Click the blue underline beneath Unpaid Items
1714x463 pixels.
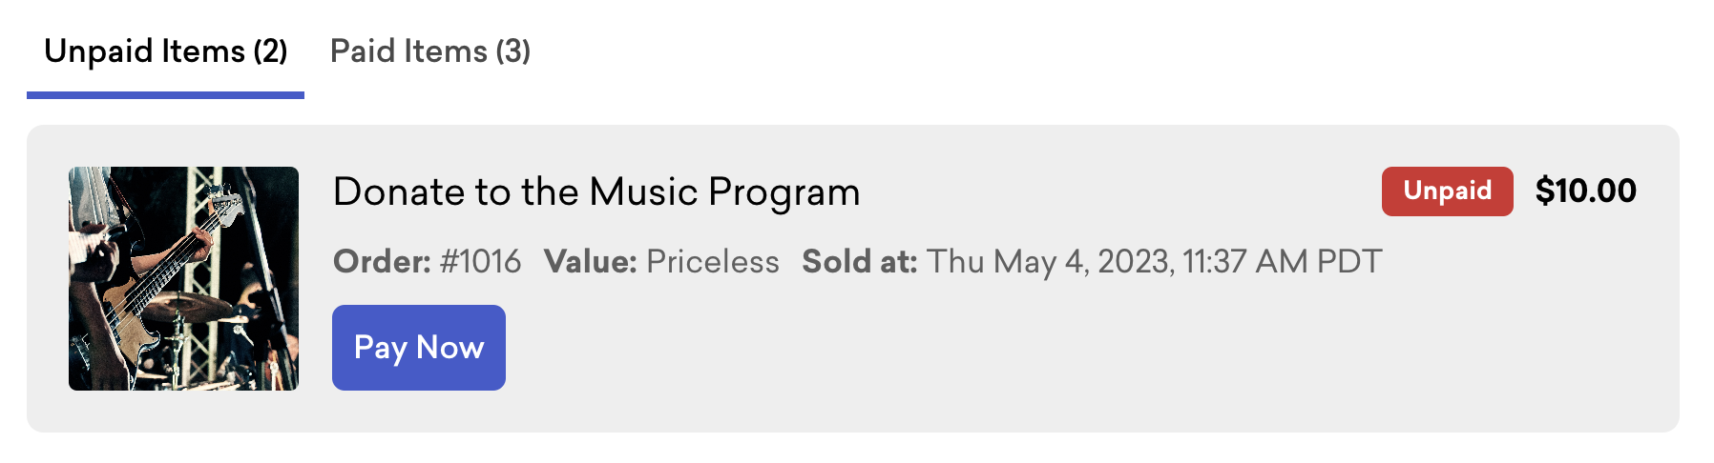point(165,95)
